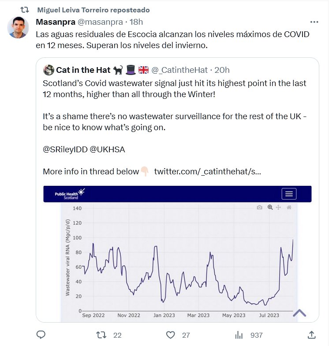The height and width of the screenshot is (346, 329).
Task: Open the 18h timestamp link
Action: coord(136,22)
